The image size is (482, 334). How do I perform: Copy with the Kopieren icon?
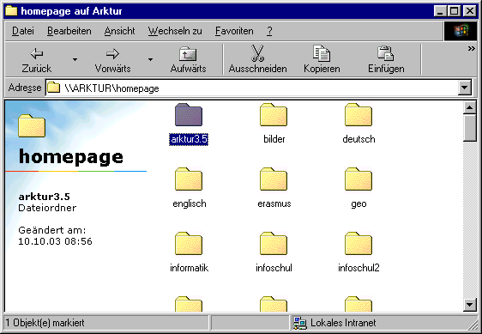pyautogui.click(x=322, y=53)
